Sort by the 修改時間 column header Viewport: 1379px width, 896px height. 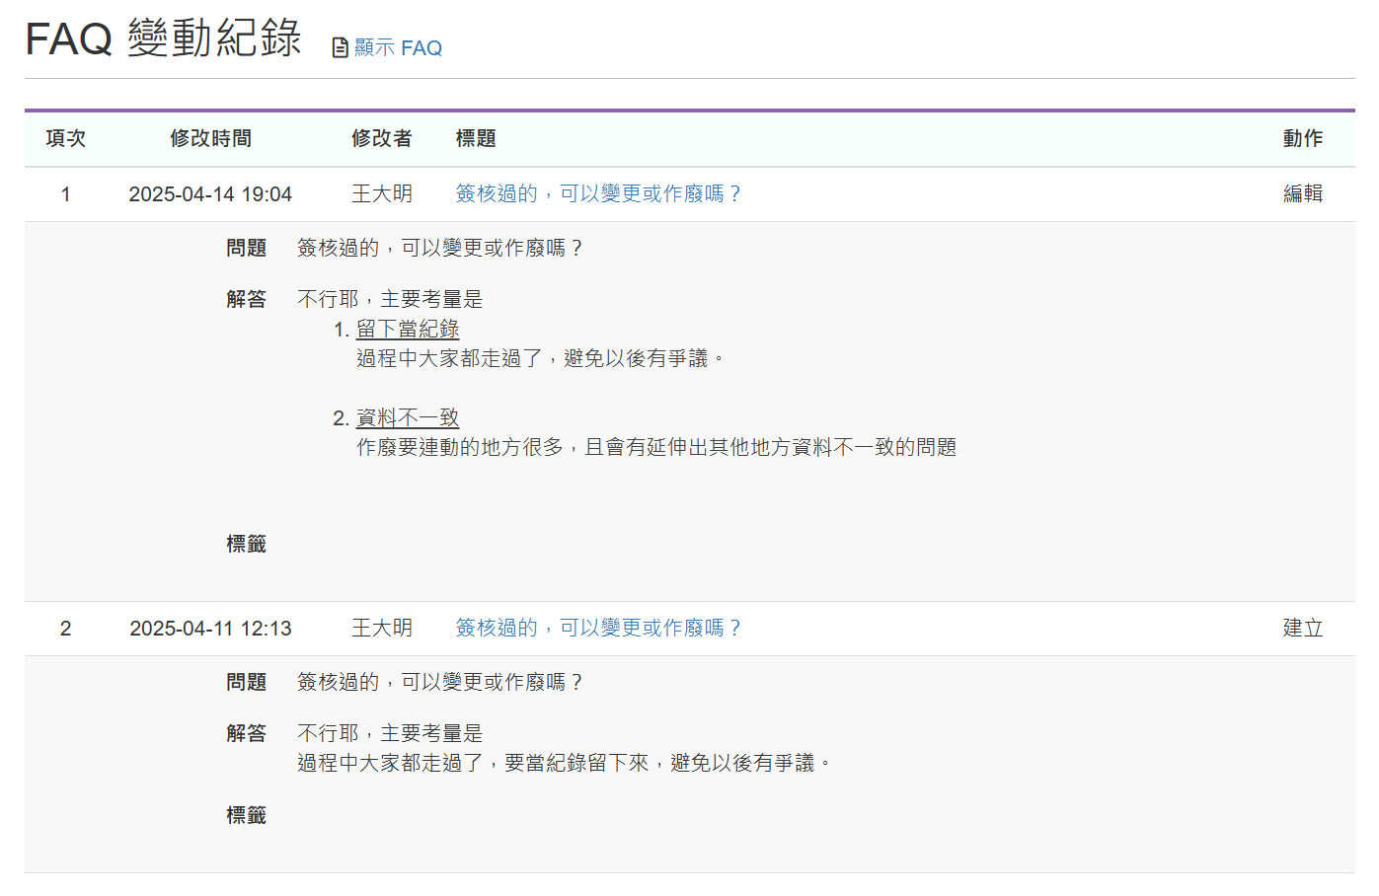209,139
